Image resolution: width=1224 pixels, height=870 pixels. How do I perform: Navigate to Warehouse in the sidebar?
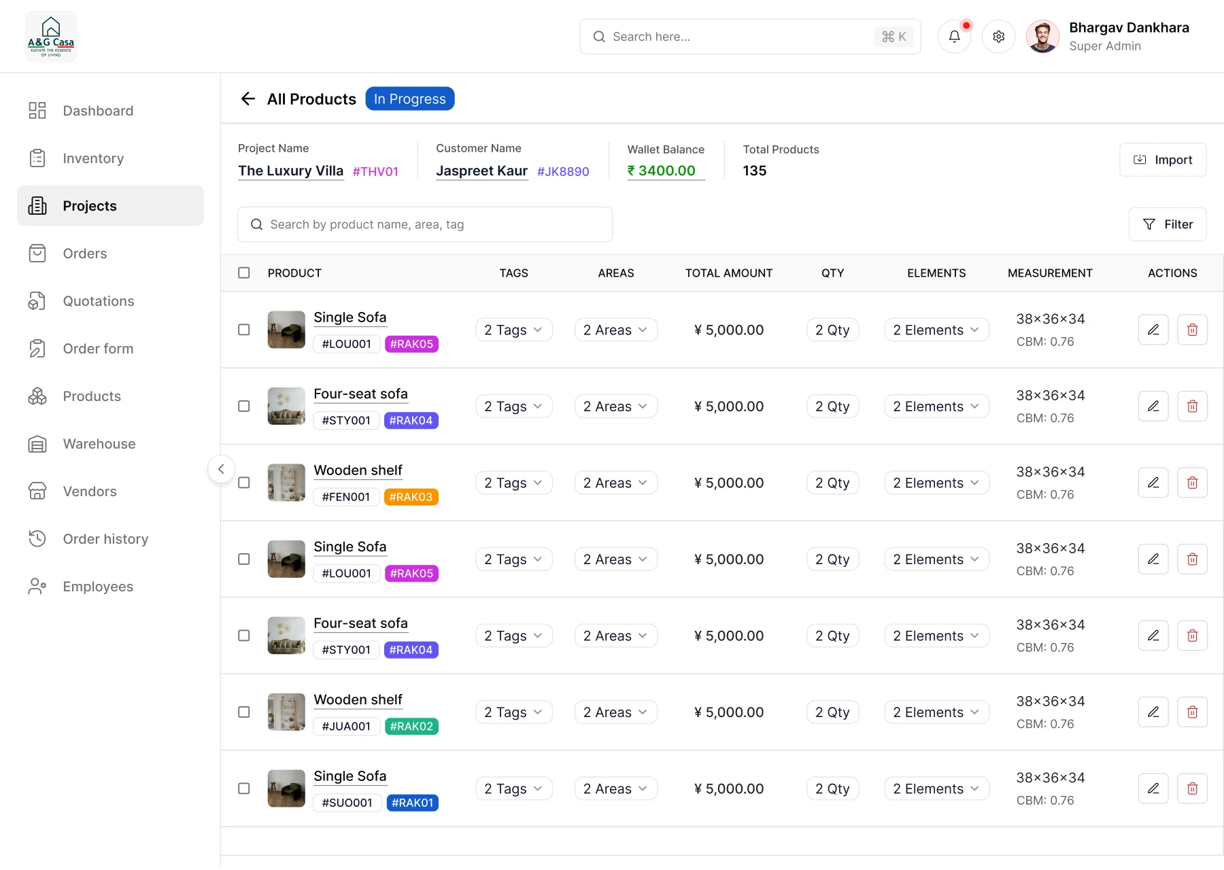110,444
